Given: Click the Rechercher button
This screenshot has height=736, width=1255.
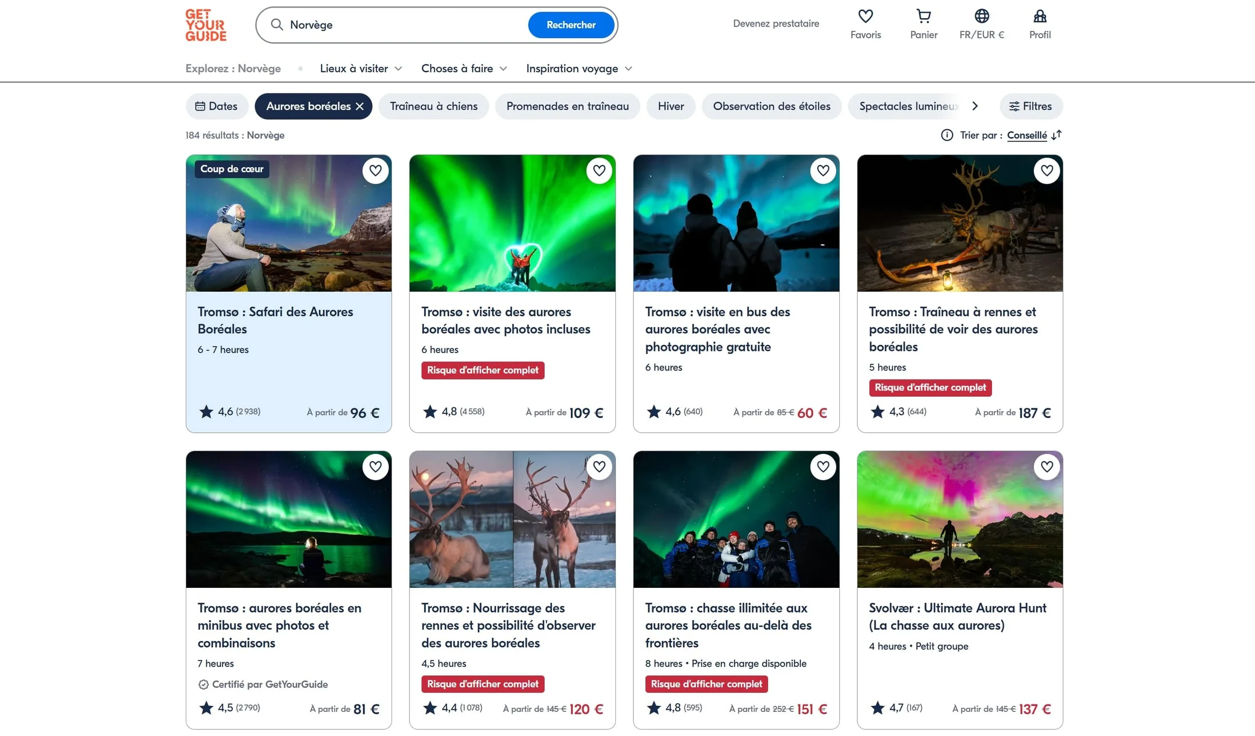Looking at the screenshot, I should 571,25.
